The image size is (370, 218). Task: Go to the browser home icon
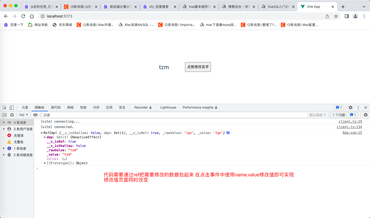[x=32, y=16]
